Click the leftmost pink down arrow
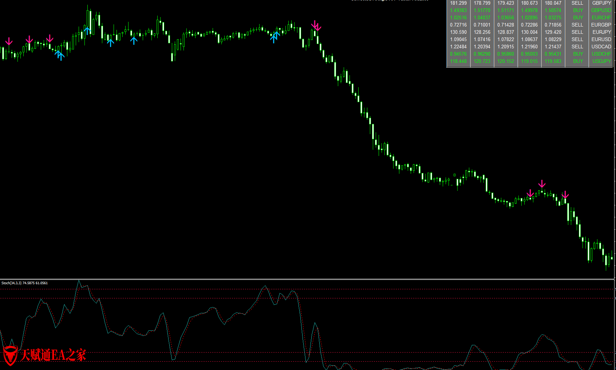The height and width of the screenshot is (370, 616). (x=9, y=41)
